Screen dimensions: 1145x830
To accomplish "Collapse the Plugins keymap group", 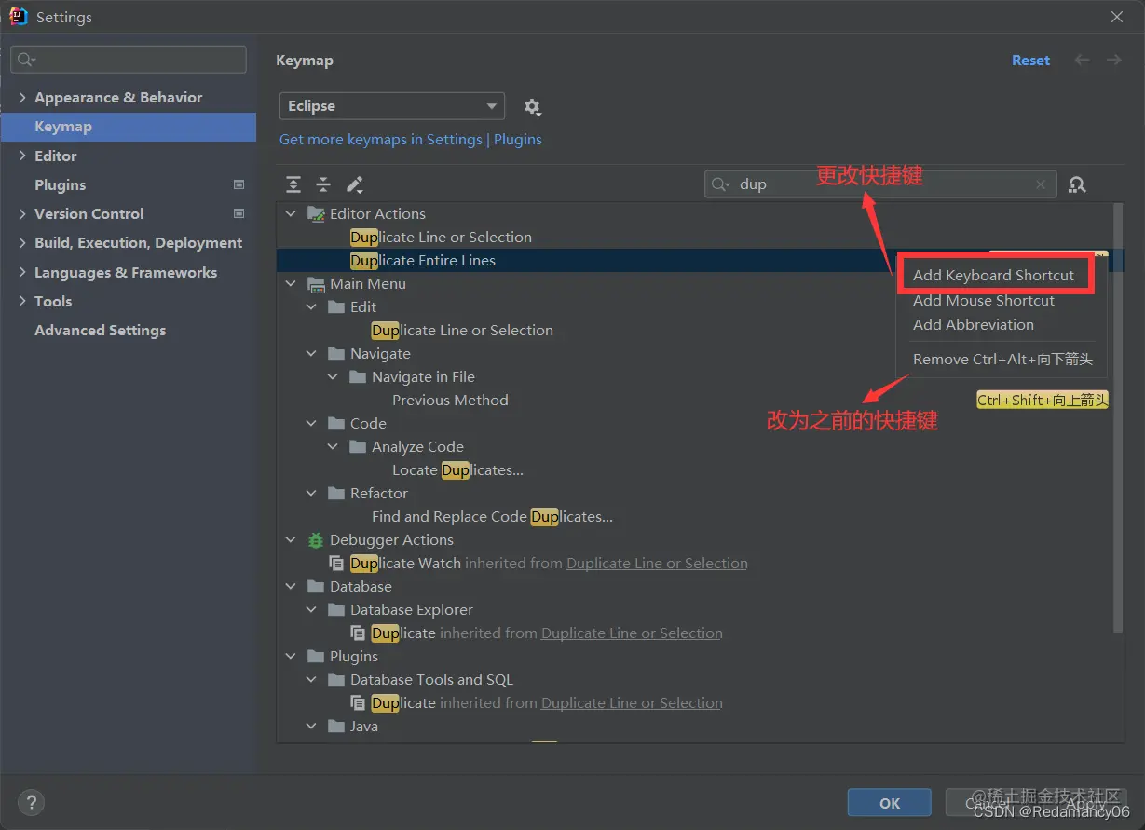I will pos(291,656).
